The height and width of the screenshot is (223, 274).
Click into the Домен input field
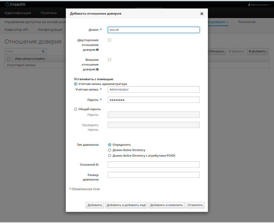(153, 30)
